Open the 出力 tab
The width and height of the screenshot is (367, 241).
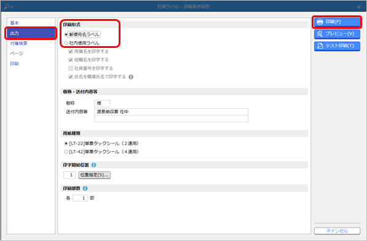point(31,33)
